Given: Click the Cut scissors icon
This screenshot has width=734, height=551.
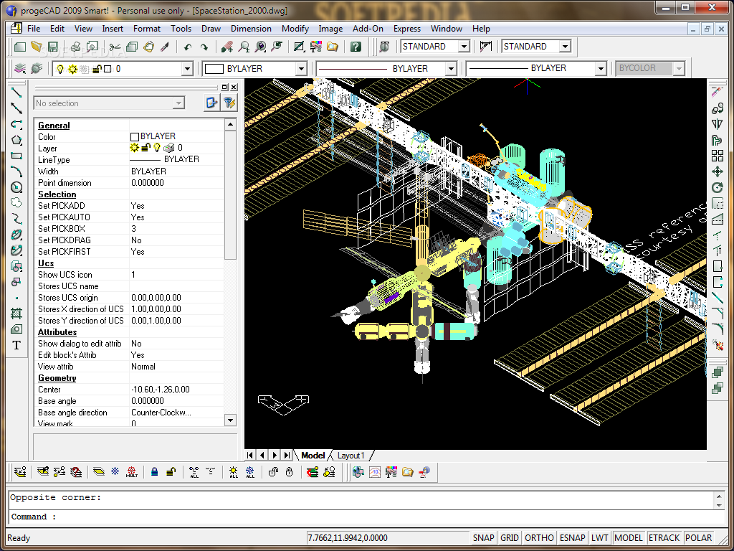Looking at the screenshot, I should (x=115, y=47).
